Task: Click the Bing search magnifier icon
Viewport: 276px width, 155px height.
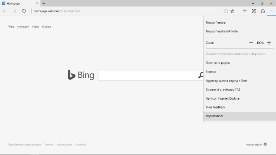Action: (x=201, y=75)
